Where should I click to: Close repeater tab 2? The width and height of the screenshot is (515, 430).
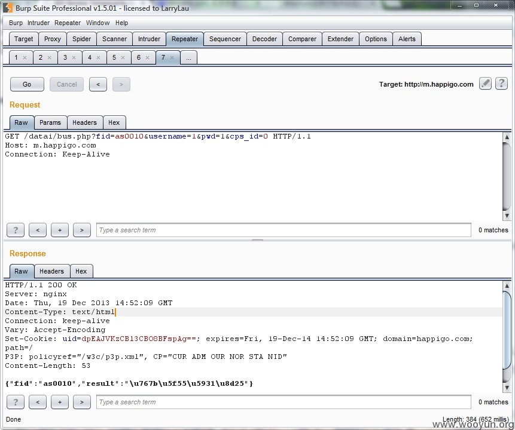click(49, 58)
